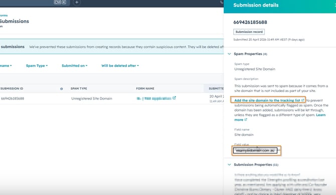The height and width of the screenshot is (195, 336).
Task: Click the Unregistered Site Domain spam type value
Action: (255, 69)
